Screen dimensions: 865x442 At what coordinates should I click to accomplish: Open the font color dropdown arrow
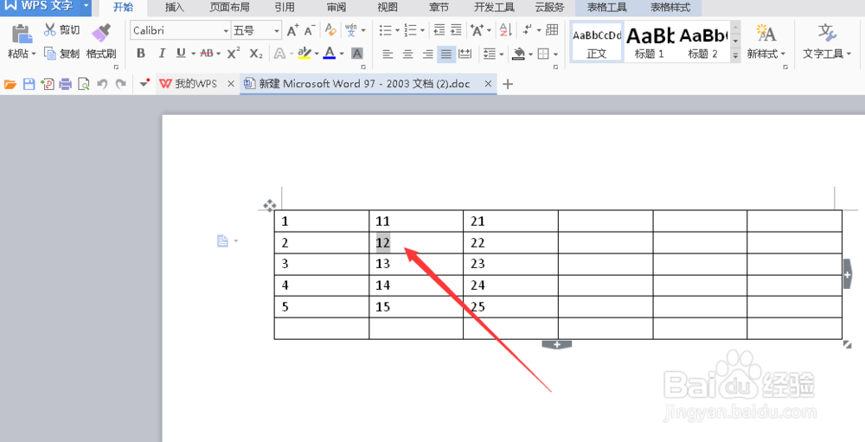tap(342, 54)
